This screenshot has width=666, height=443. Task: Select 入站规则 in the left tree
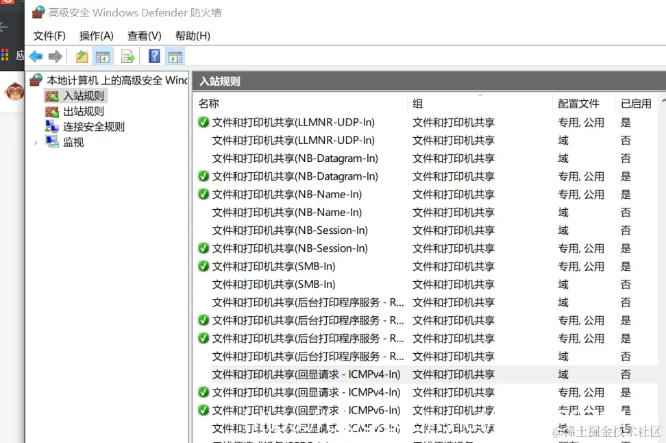click(84, 96)
